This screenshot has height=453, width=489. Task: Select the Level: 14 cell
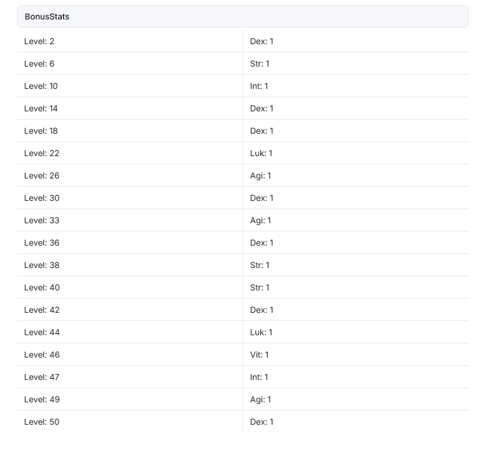tap(130, 108)
